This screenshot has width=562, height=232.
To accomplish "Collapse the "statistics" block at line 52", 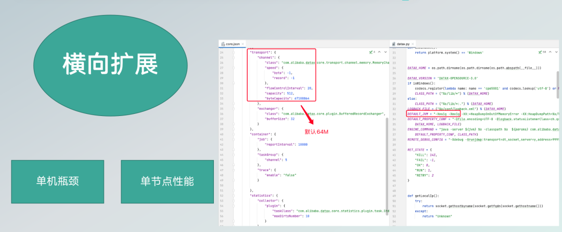I will [x=234, y=196].
